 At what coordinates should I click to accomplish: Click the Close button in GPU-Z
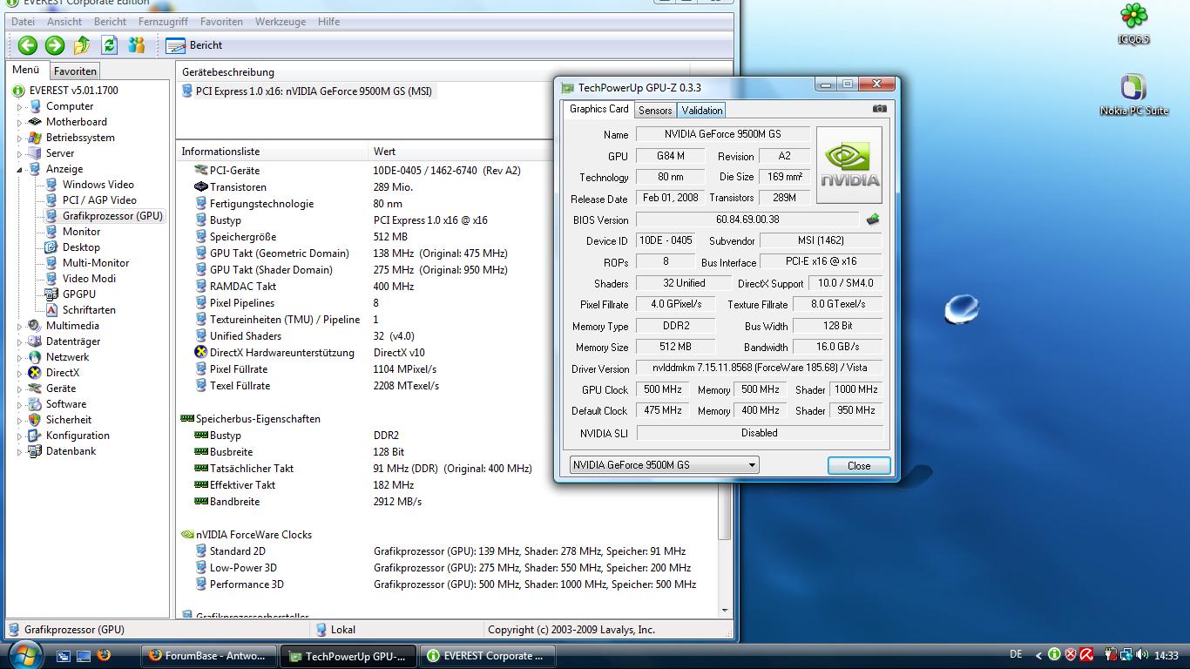[x=859, y=466]
